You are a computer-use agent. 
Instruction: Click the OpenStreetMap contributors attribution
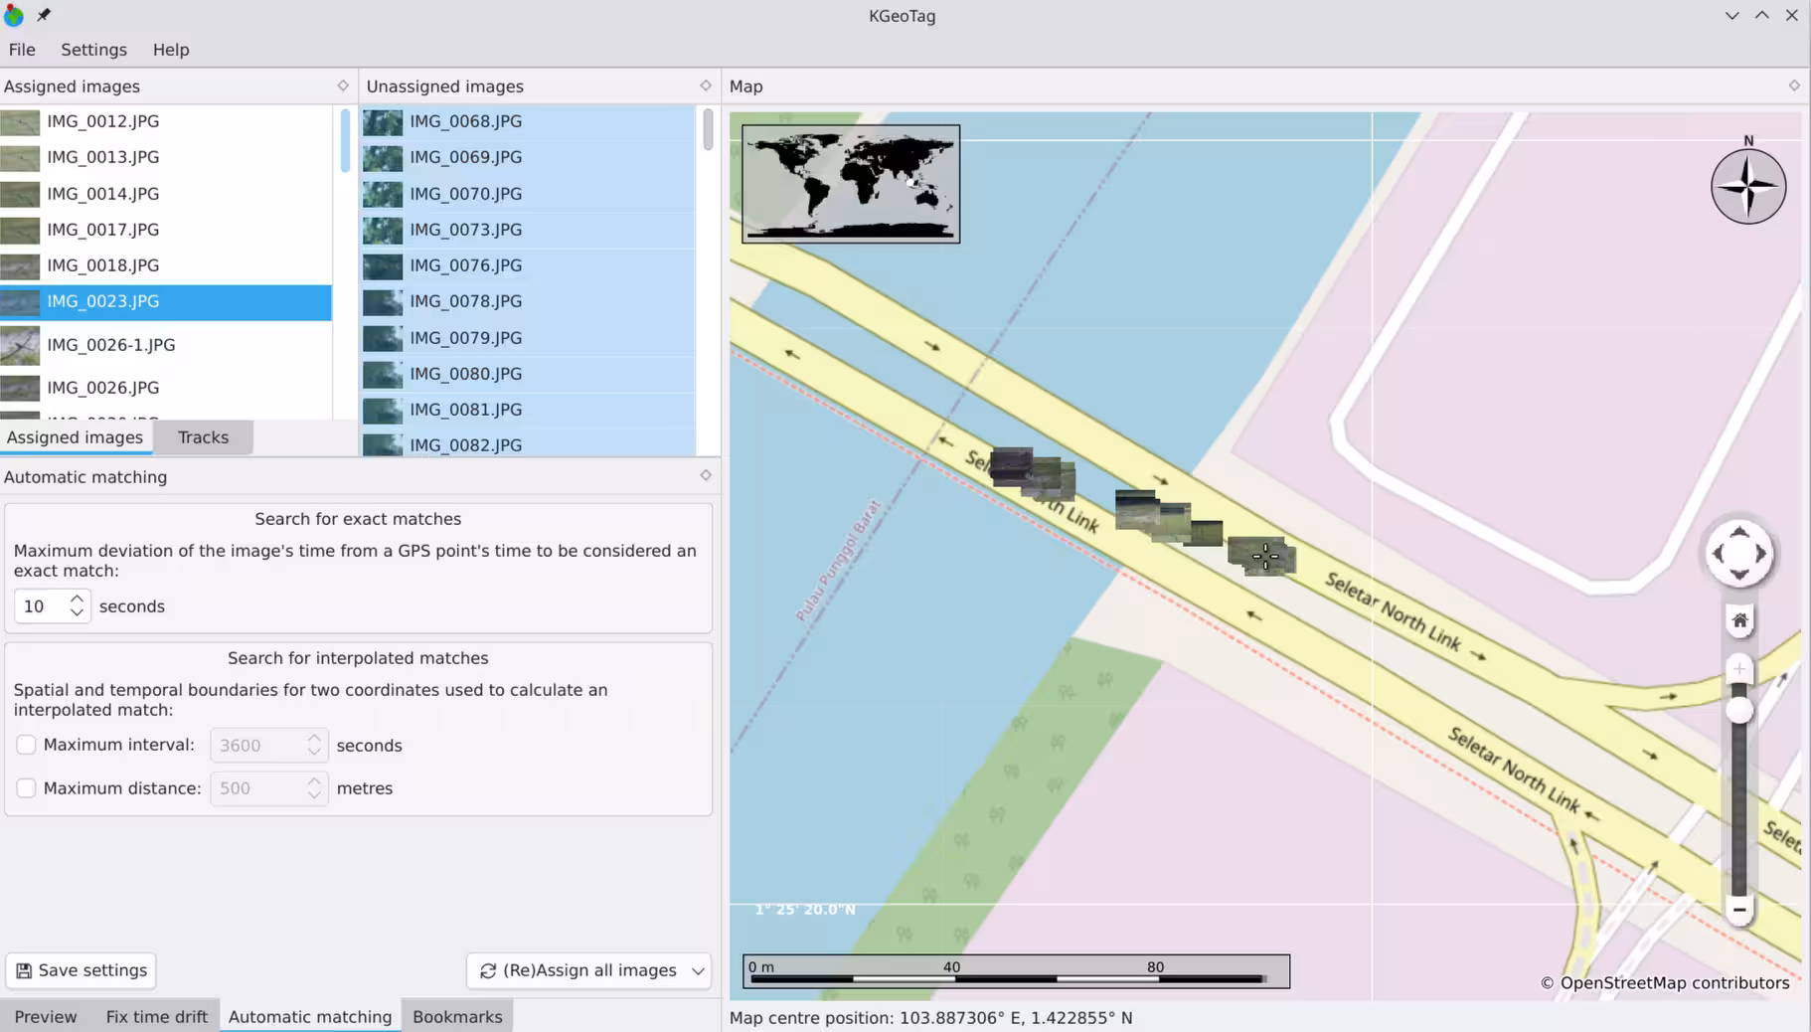pyautogui.click(x=1665, y=983)
